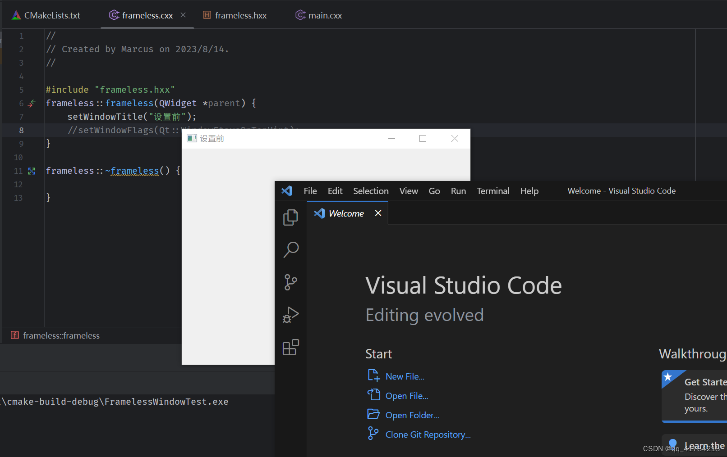Open the Selection menu in VS Code
This screenshot has height=457, width=727.
click(x=371, y=191)
